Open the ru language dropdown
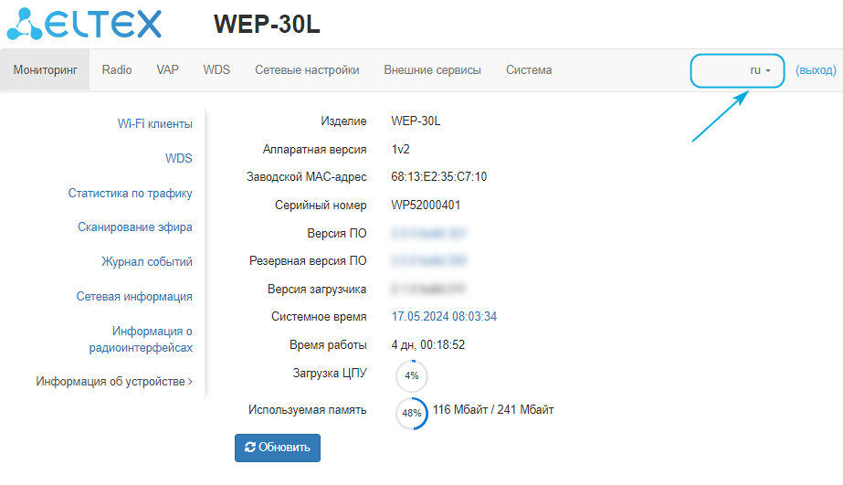The width and height of the screenshot is (843, 485). (760, 70)
